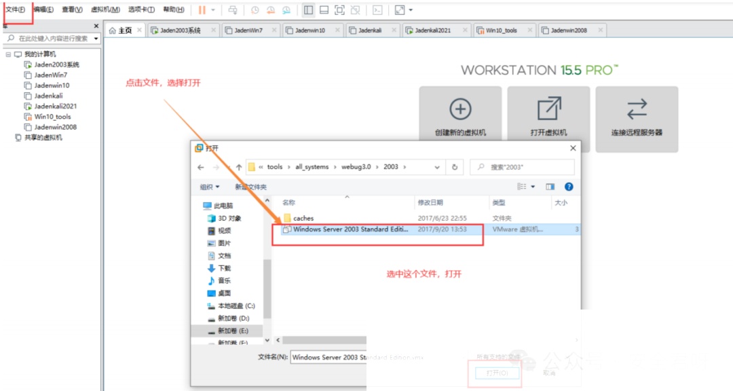Collapse the 我的计算机 tree node
Screen dimensions: 733x391
8,54
